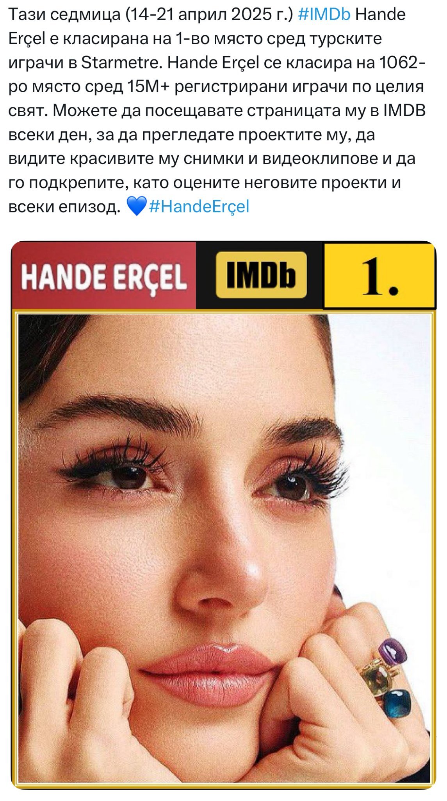The image size is (447, 801).
Task: Click the black background behind the IMDb logo
Action: (x=260, y=275)
